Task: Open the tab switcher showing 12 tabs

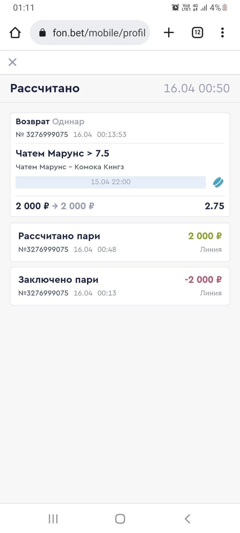Action: coord(197,32)
